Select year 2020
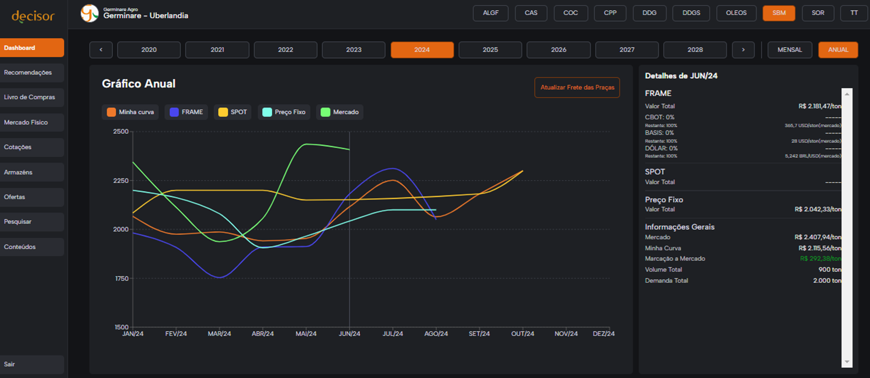The width and height of the screenshot is (870, 378). [x=149, y=50]
